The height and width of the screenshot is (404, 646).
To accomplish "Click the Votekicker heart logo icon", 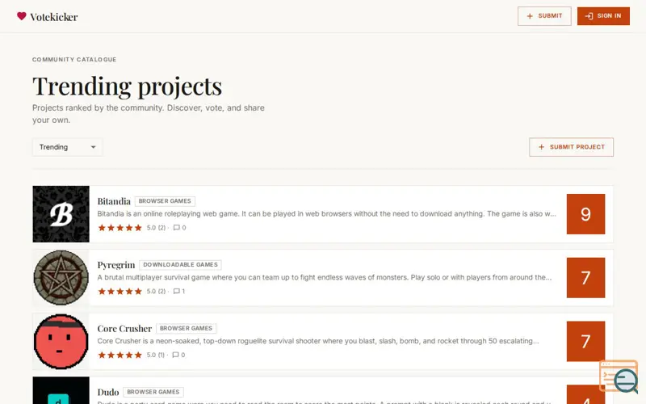I will (22, 16).
